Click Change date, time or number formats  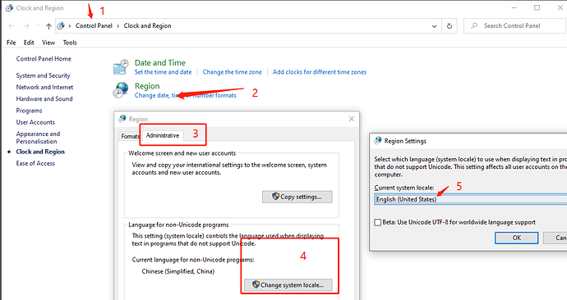tap(186, 96)
